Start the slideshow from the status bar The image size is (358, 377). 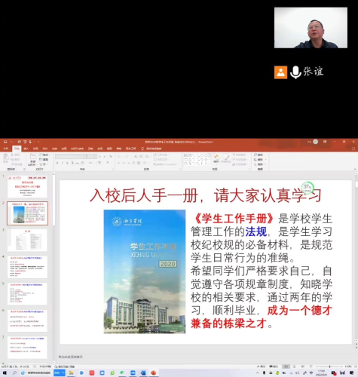tap(311, 366)
